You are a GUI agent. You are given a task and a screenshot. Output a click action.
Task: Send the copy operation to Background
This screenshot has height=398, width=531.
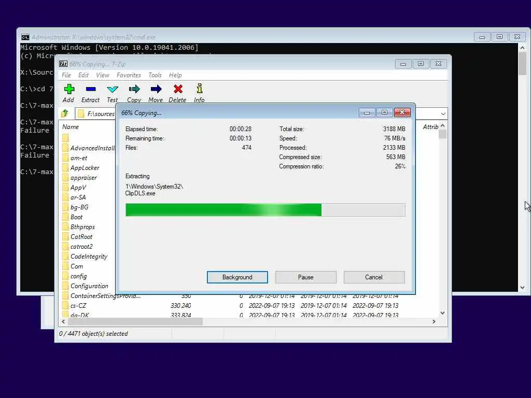[x=237, y=277]
